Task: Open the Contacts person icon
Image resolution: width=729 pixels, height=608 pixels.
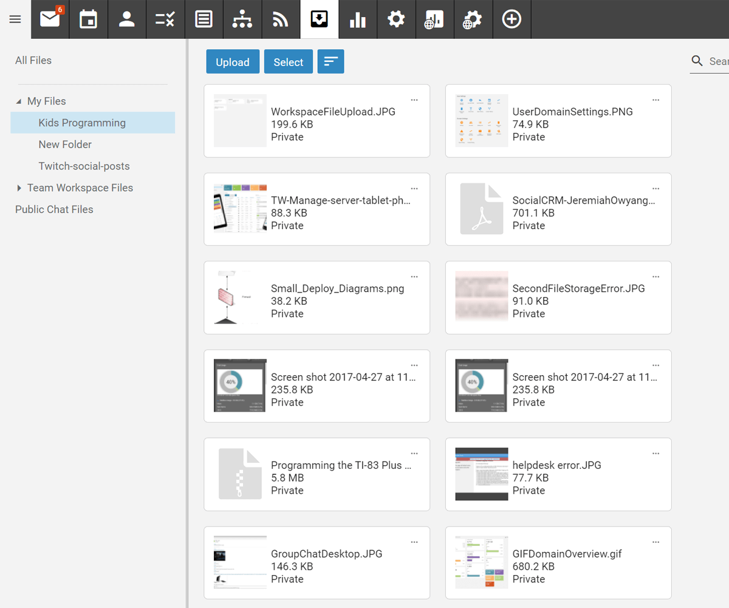Action: 127,19
